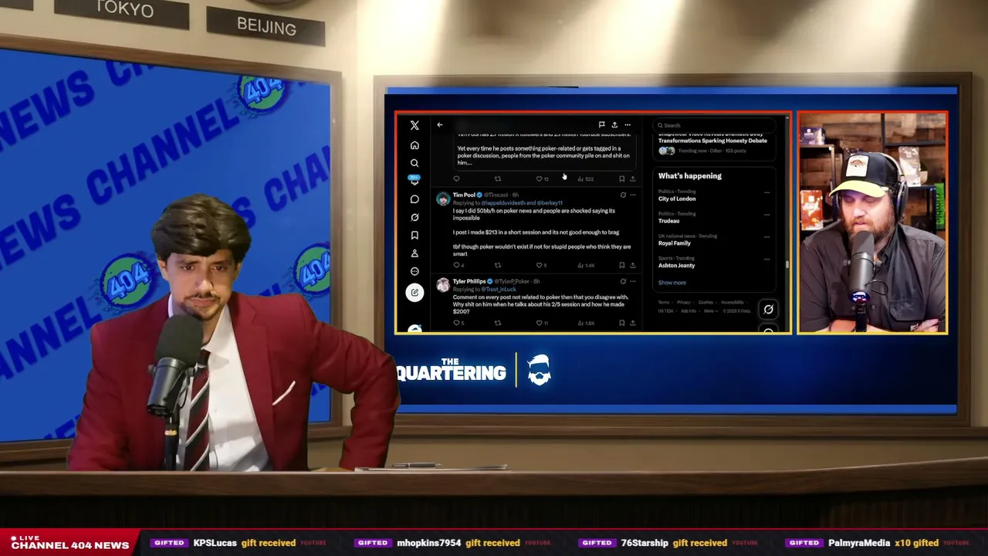The width and height of the screenshot is (988, 556).
Task: Open Tyler Phillips' profile avatar
Action: [x=443, y=286]
